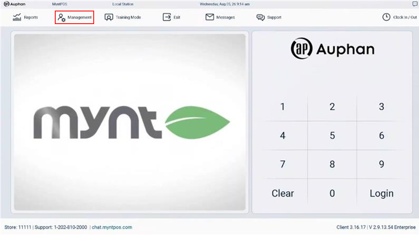This screenshot has width=419, height=235.
Task: Open the Support menu label
Action: (274, 17)
